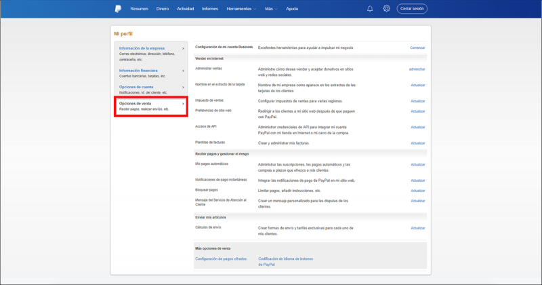Screen dimensions: 542x285
Task: Click chevron next to Opciones de venta
Action: (183, 104)
